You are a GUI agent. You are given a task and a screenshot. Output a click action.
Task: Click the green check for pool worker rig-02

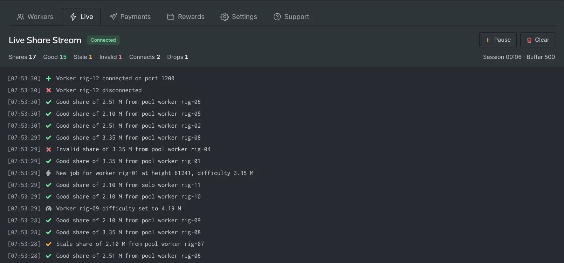tap(49, 126)
